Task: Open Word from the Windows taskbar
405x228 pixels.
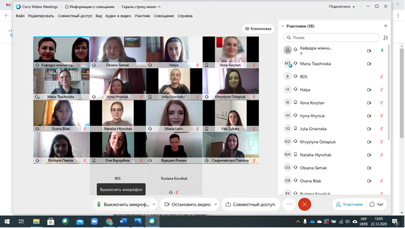Action: tap(123, 221)
